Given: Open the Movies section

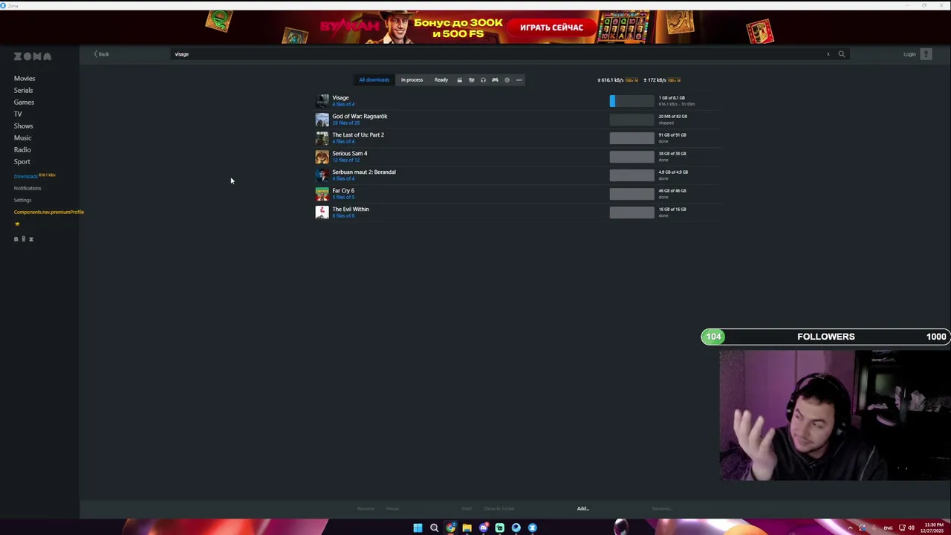Looking at the screenshot, I should click(25, 79).
